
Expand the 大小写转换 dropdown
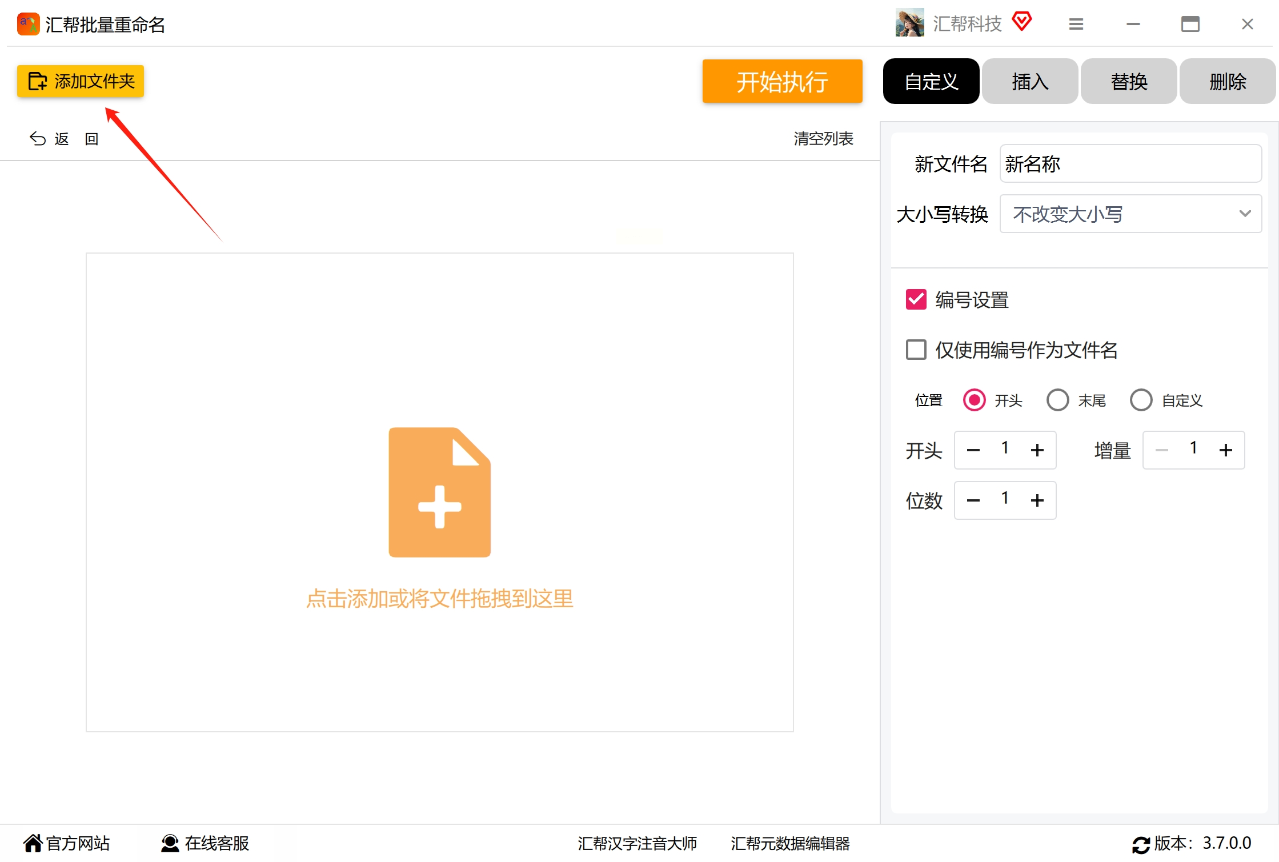coord(1130,214)
